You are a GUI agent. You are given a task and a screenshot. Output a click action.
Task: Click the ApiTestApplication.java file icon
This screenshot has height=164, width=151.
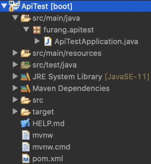(x=48, y=41)
